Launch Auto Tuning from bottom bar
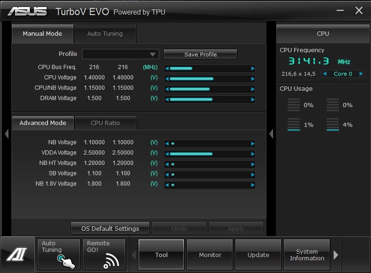The width and height of the screenshot is (371, 273). (x=59, y=254)
